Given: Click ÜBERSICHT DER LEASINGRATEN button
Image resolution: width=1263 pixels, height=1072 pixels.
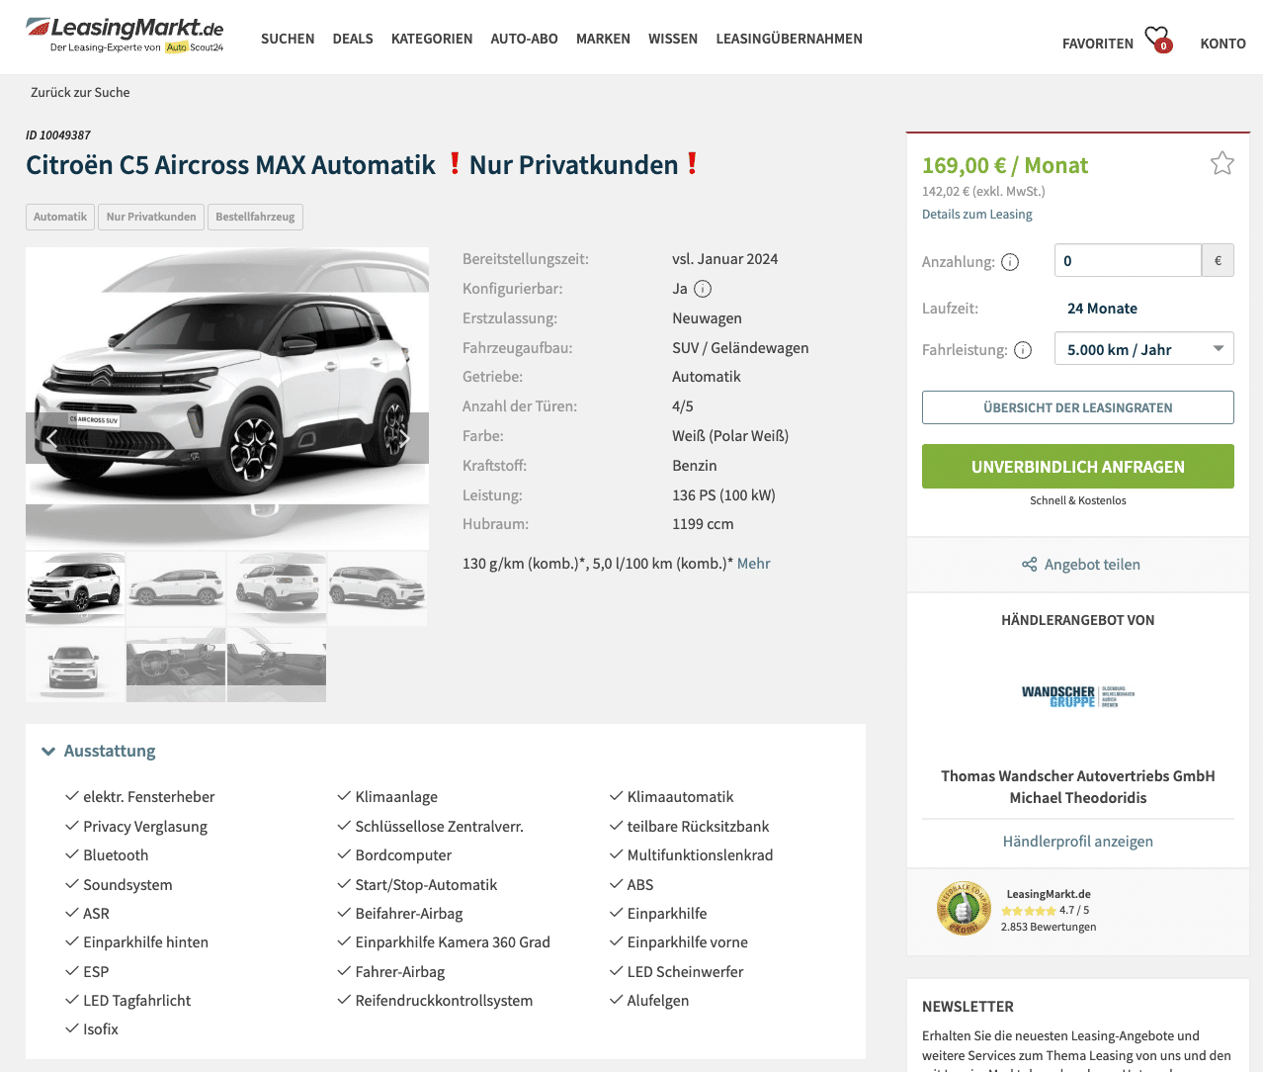Looking at the screenshot, I should click(x=1077, y=407).
